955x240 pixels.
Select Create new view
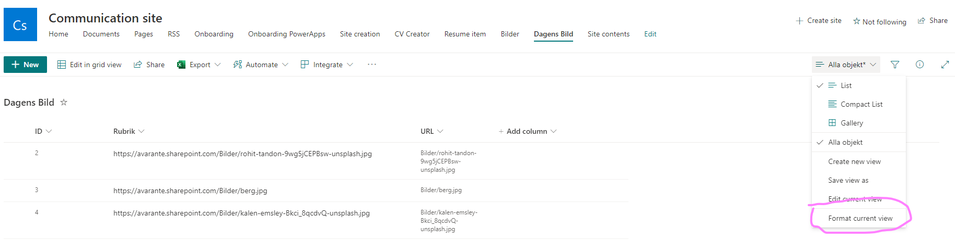(x=854, y=161)
